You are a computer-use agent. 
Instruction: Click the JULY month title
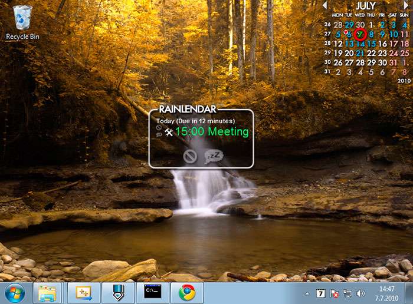[366, 6]
